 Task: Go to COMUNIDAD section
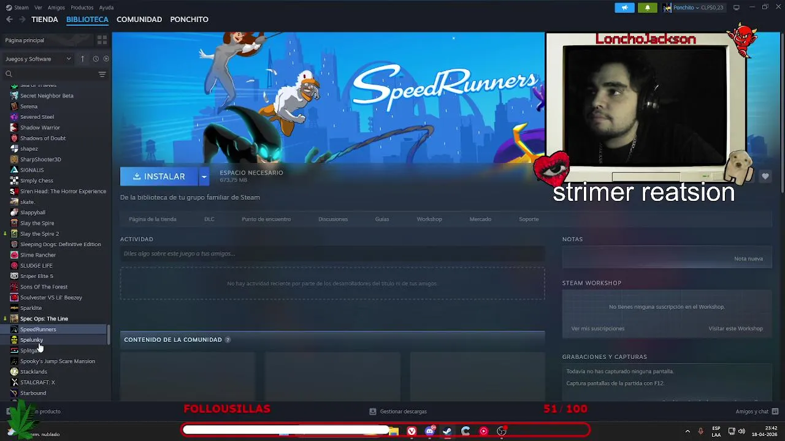[139, 20]
